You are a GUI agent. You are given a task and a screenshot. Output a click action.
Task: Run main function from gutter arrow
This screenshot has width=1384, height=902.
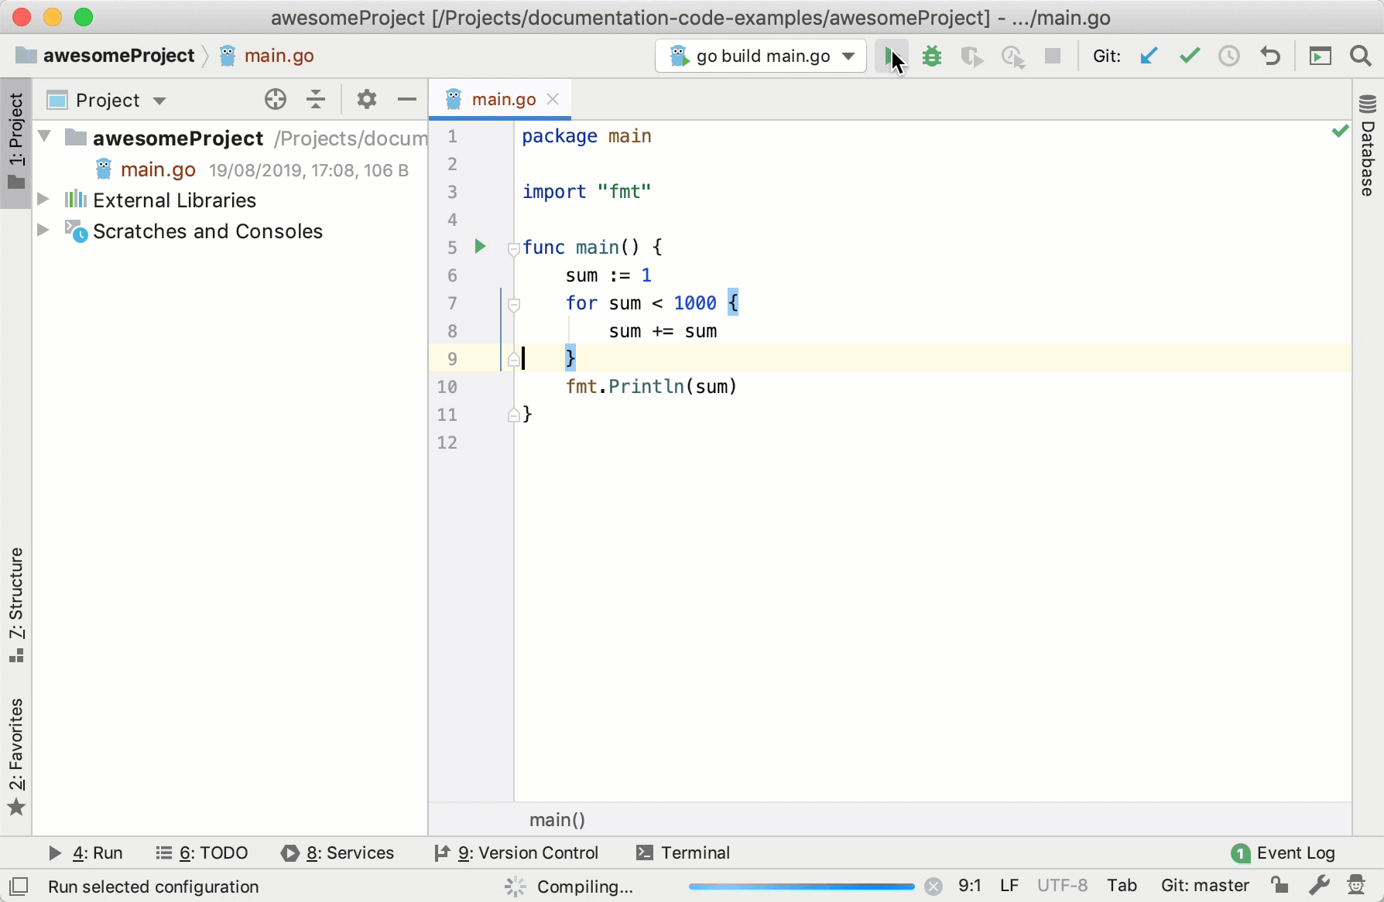coord(480,247)
